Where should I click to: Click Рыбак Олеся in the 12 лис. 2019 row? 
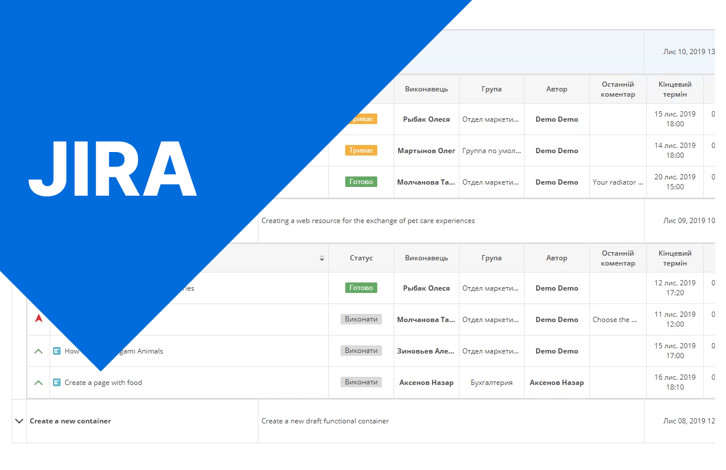427,288
